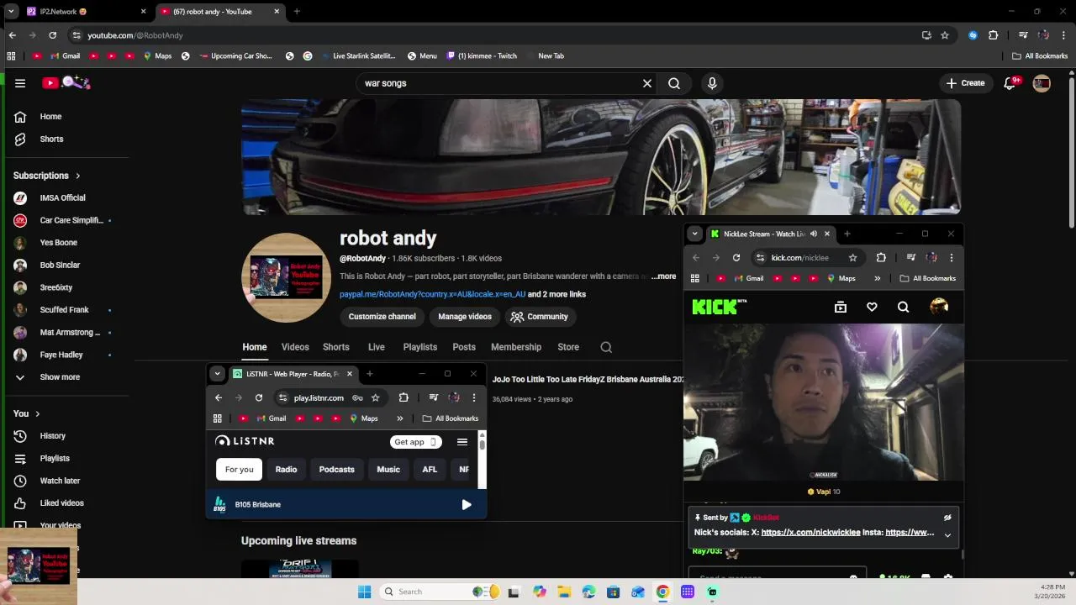This screenshot has width=1076, height=605.
Task: Open the YouTube hamburger guide menu
Action: [20, 83]
